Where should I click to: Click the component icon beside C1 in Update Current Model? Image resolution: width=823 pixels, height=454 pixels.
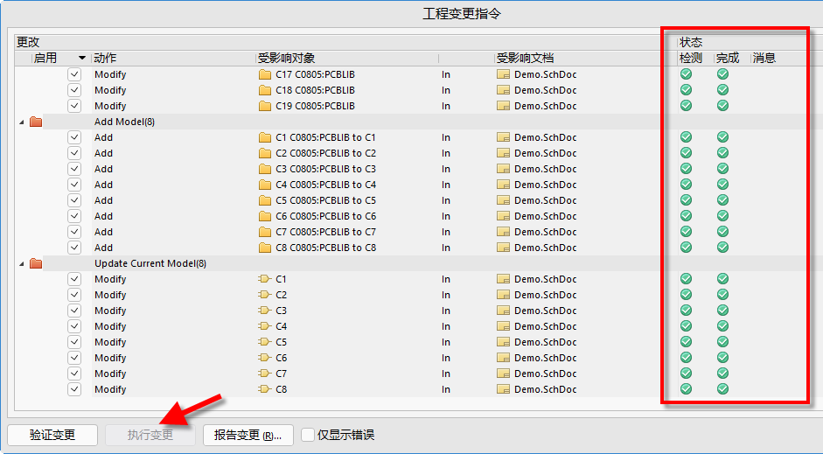tap(265, 279)
